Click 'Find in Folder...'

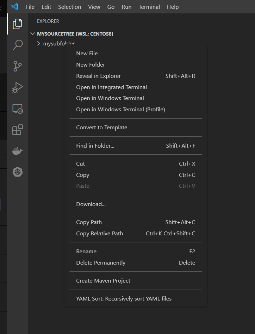(x=96, y=146)
